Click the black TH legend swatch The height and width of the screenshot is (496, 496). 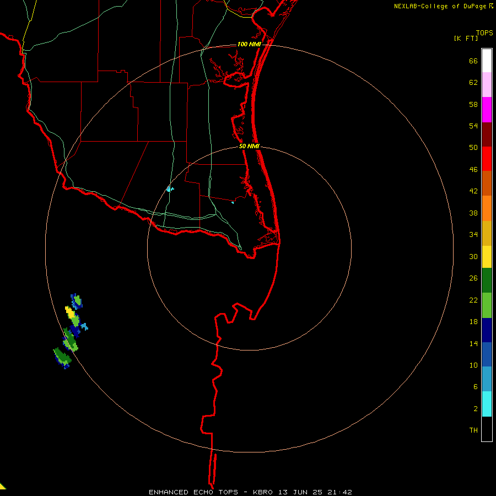487,429
